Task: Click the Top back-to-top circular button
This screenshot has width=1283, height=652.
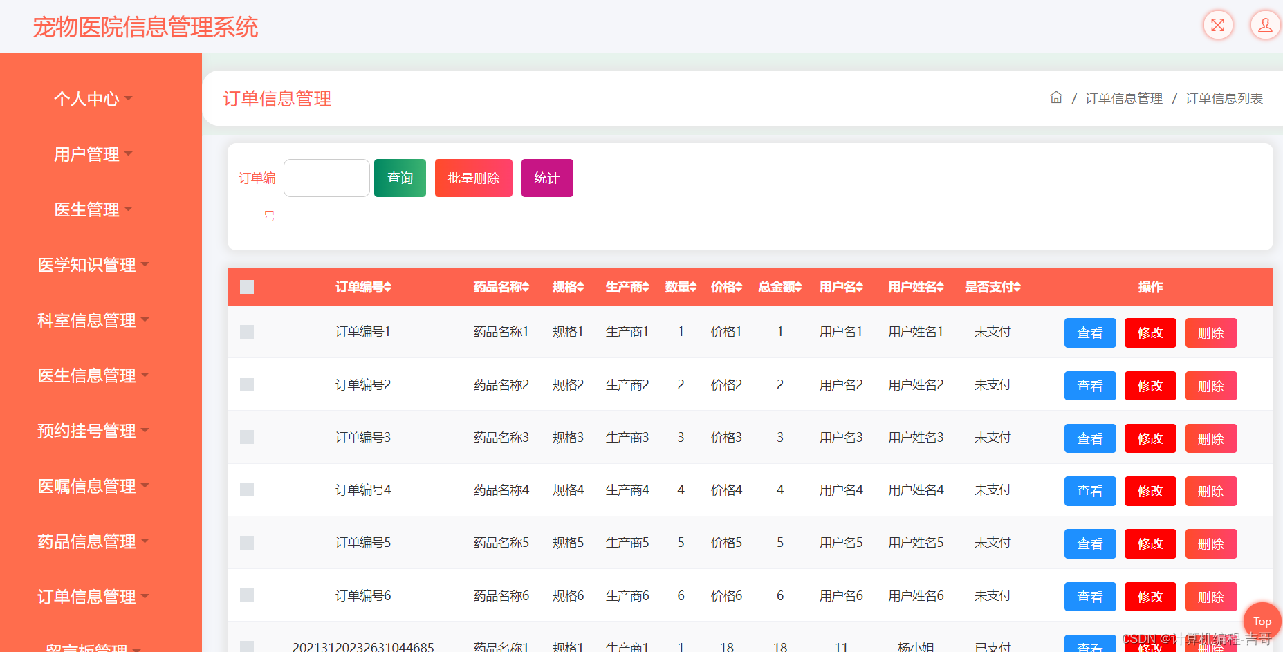Action: [1262, 621]
